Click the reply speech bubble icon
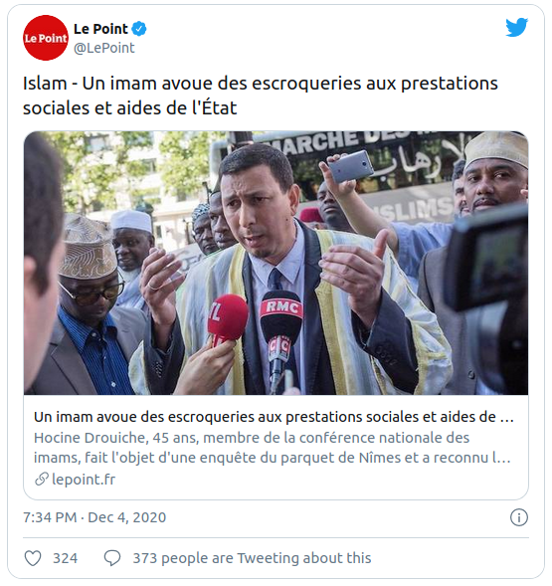 [112, 558]
